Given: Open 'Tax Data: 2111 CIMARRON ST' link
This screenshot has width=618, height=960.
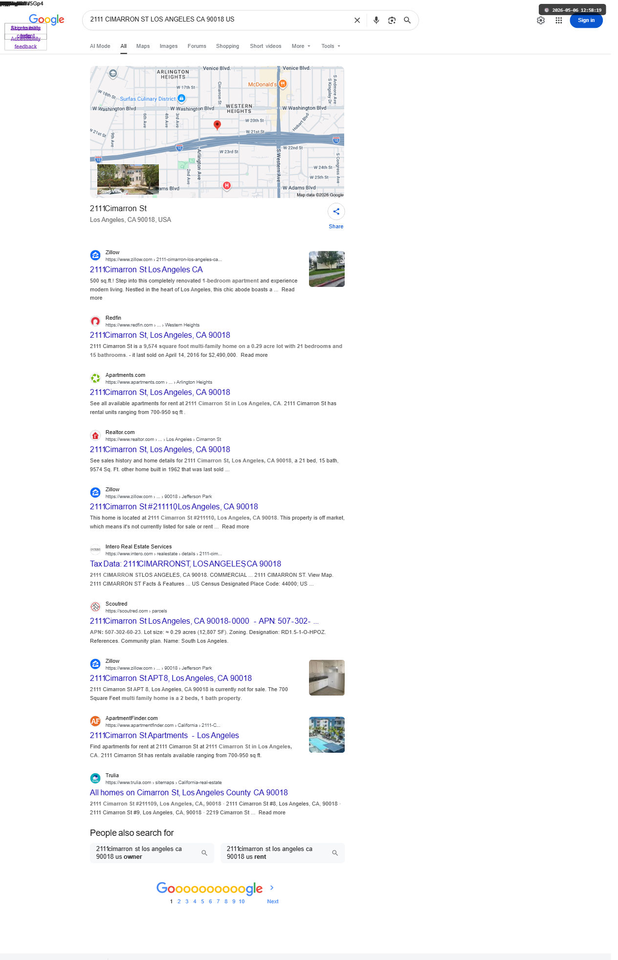Looking at the screenshot, I should (x=185, y=564).
